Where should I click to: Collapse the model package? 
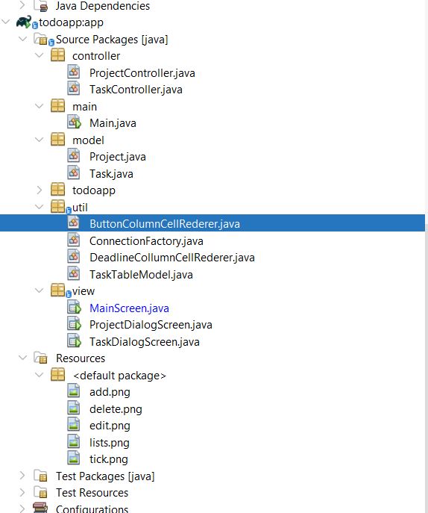point(40,140)
